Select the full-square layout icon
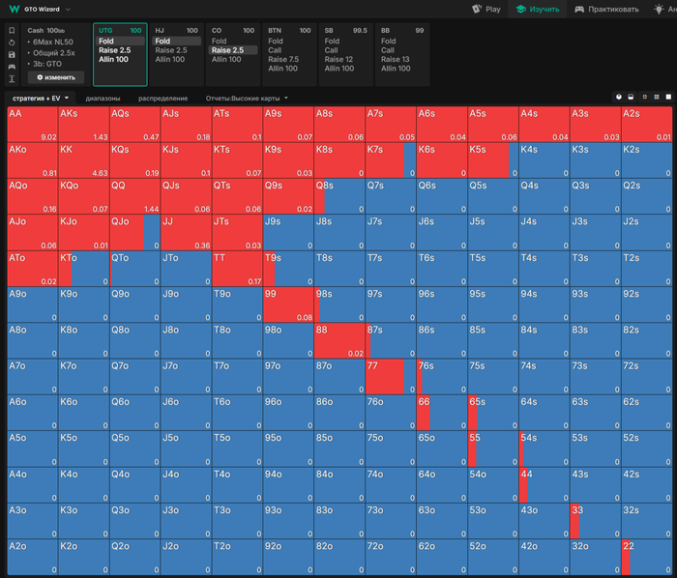Screen dimensions: 677x578 [x=668, y=97]
